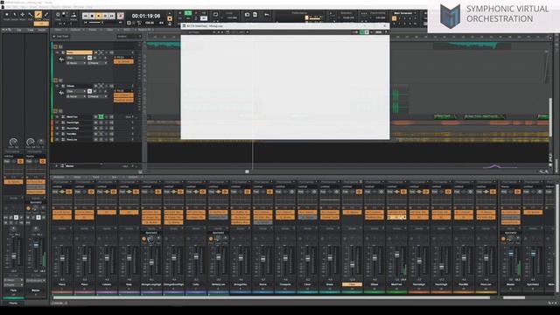
Task: Adjust the Master bus volume fader
Action: (x=511, y=254)
